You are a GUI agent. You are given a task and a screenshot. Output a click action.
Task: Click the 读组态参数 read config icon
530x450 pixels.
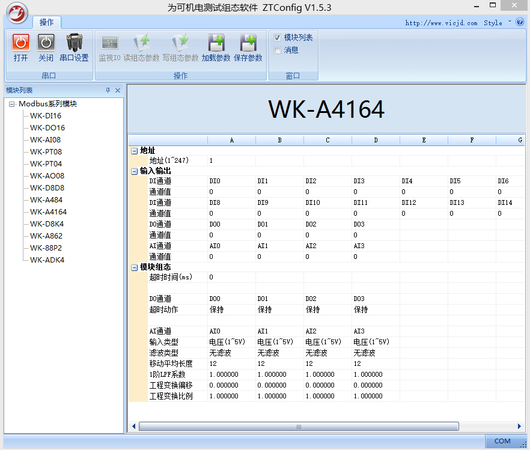[142, 43]
